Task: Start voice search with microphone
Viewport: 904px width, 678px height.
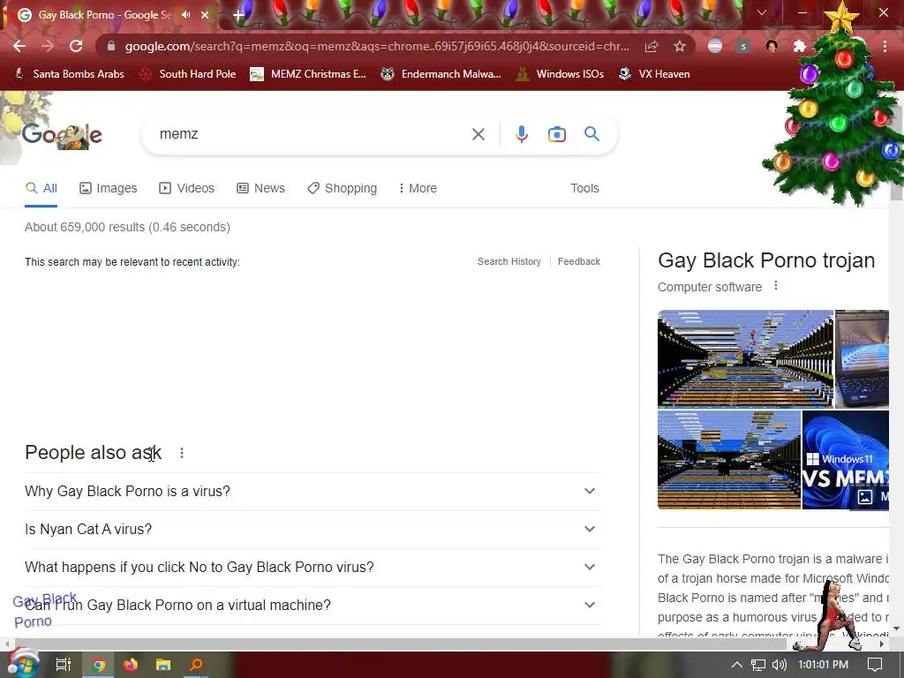Action: click(x=521, y=134)
